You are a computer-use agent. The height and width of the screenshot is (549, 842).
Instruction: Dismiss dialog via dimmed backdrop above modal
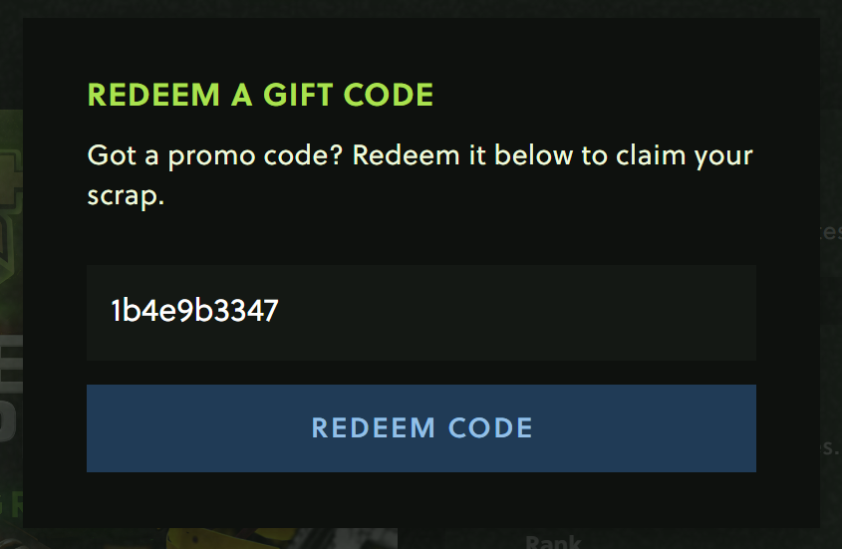coord(421,8)
